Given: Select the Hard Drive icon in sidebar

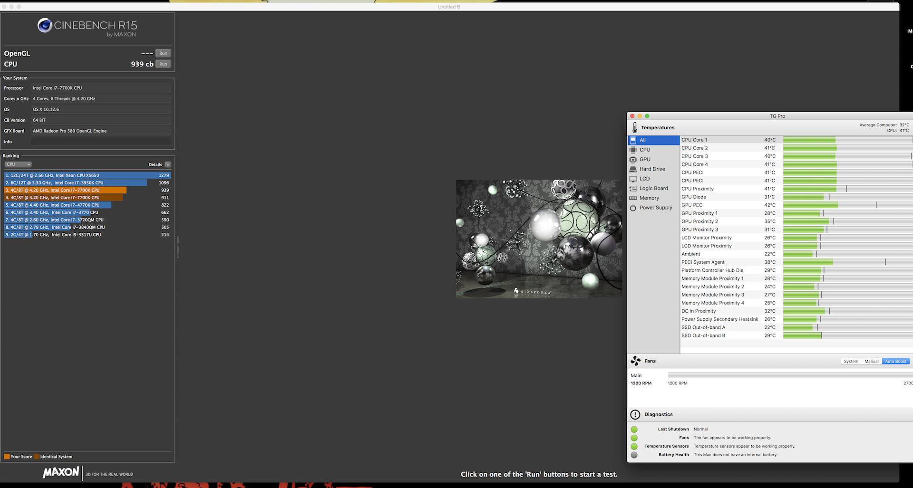Looking at the screenshot, I should [633, 169].
